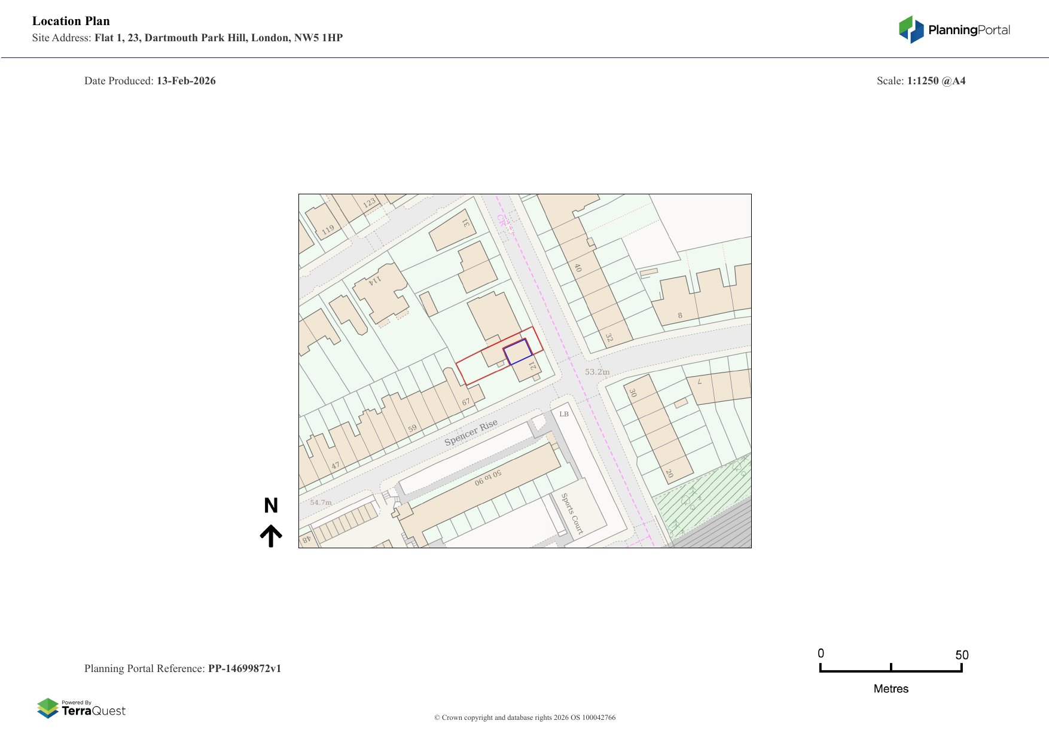Click the Sports Court label
The image size is (1049, 742).
[572, 513]
